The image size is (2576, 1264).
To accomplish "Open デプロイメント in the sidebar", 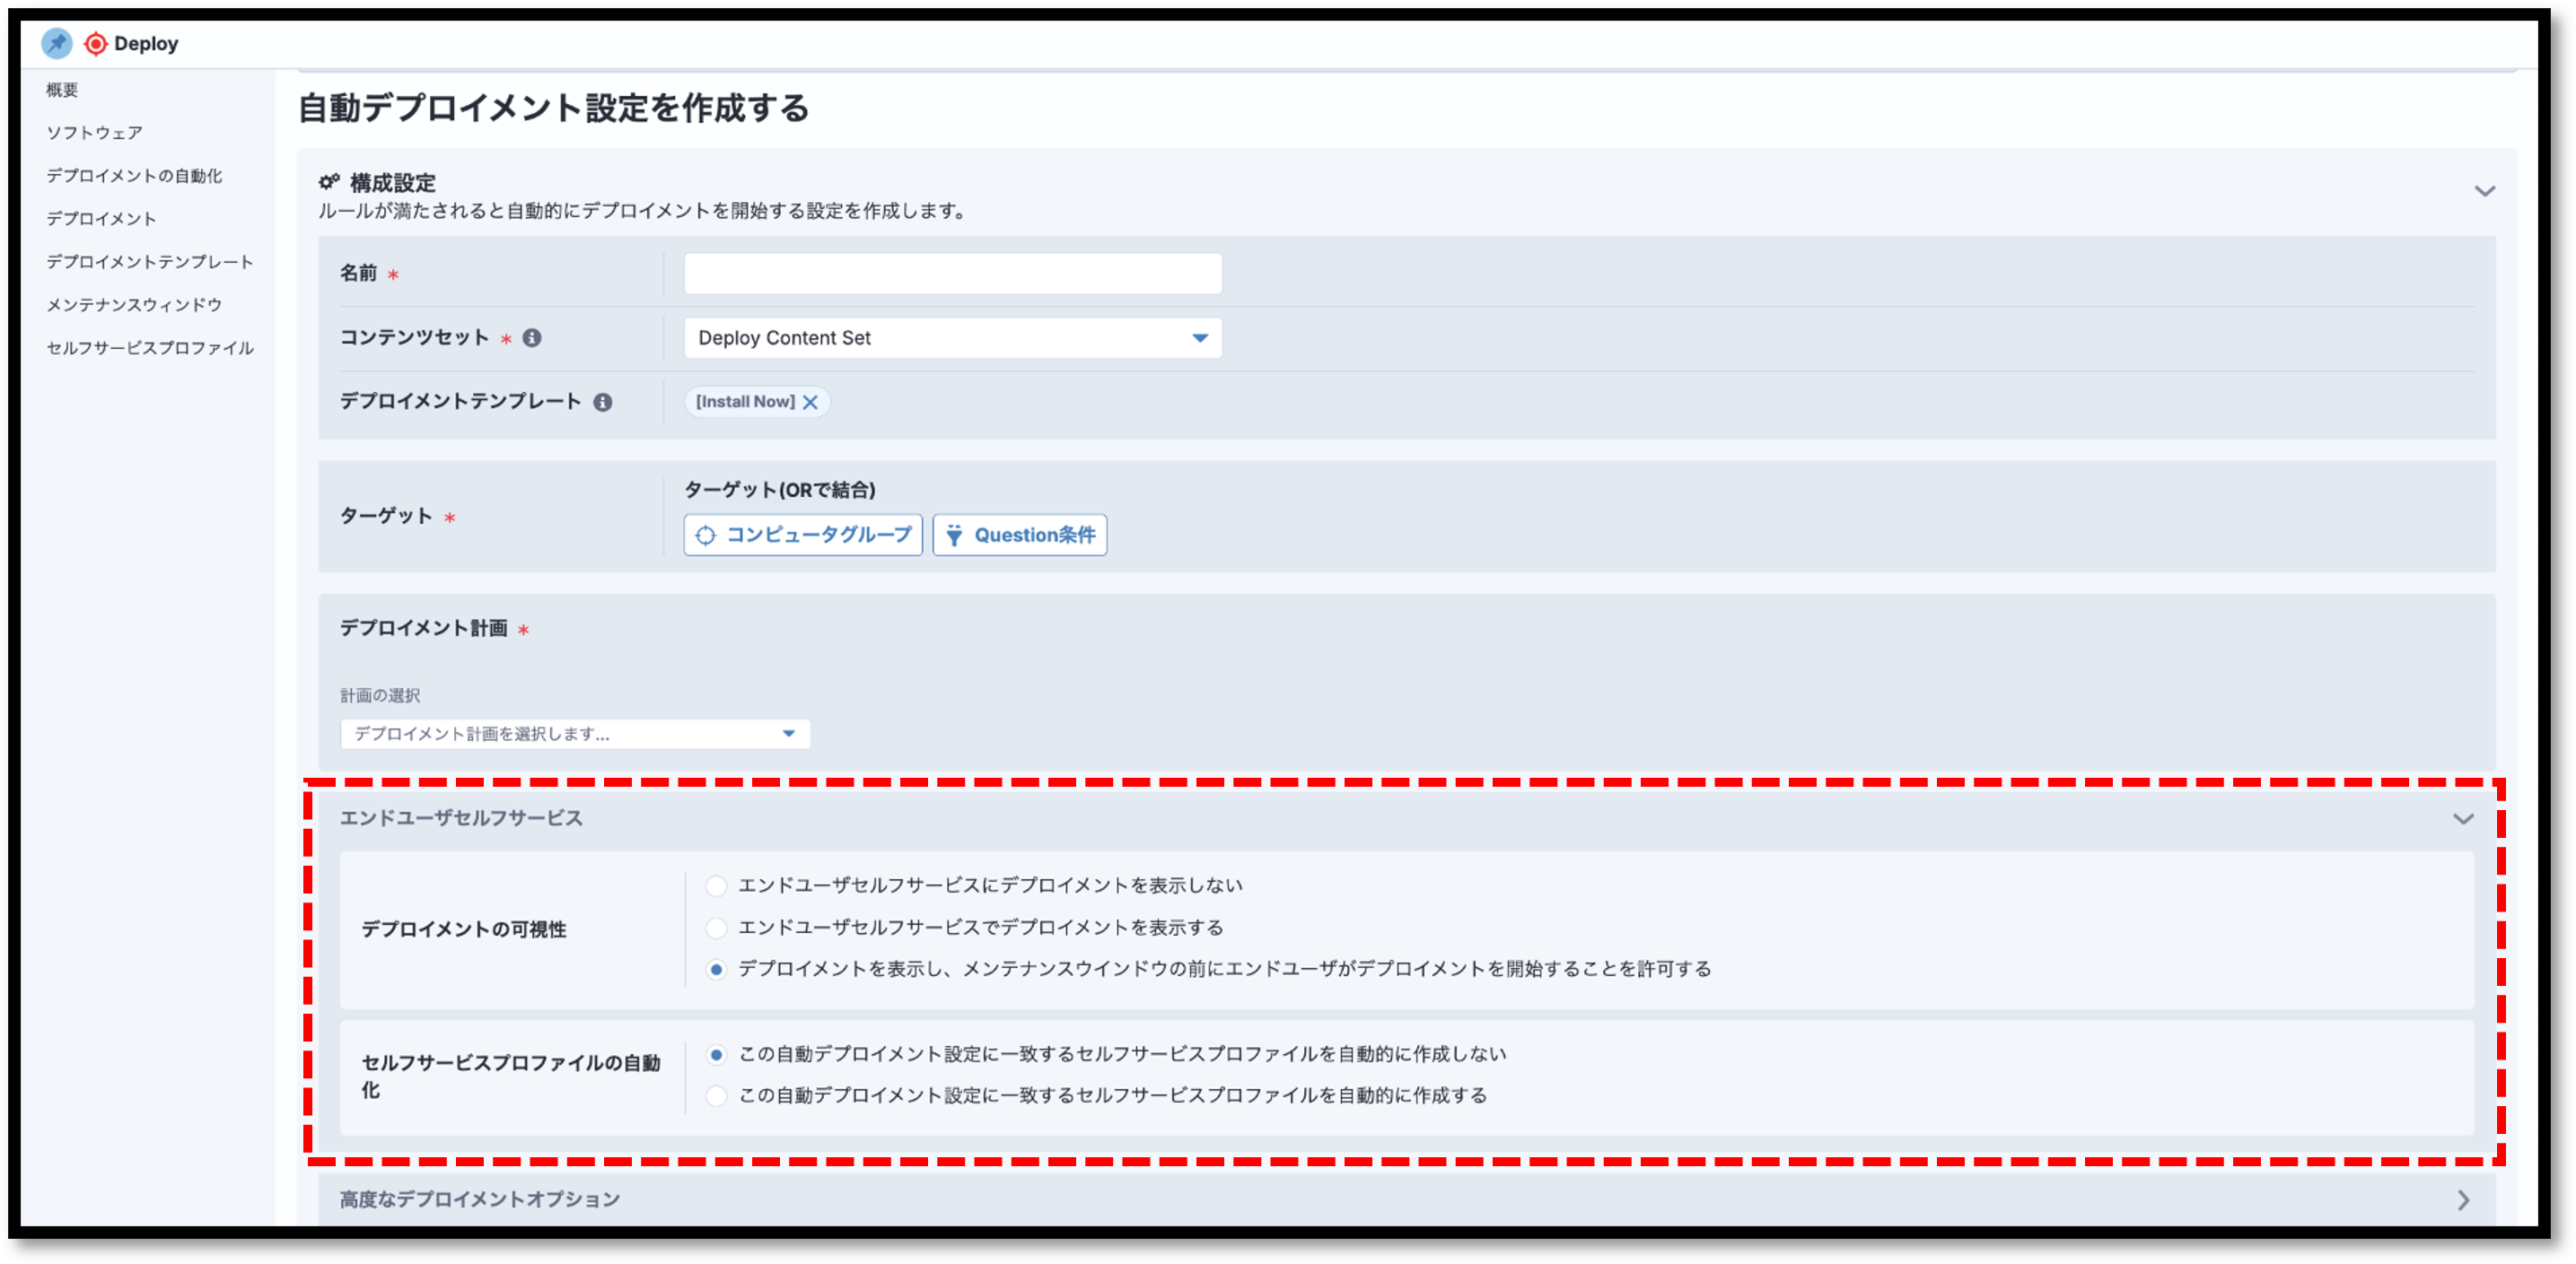I will point(101,219).
